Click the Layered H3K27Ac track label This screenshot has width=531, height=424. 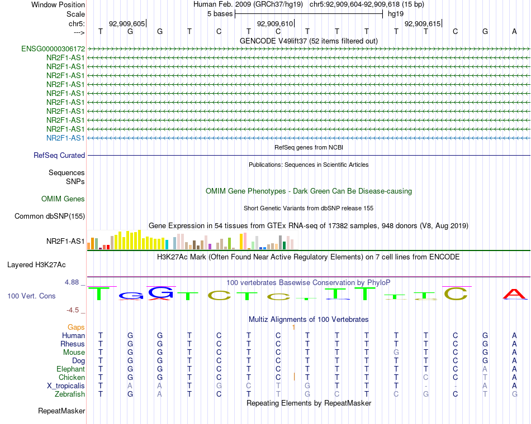(36, 265)
